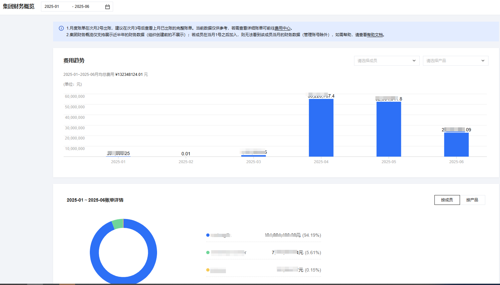The width and height of the screenshot is (500, 285).
Task: Click the green segment of donut chart
Action: [x=117, y=224]
